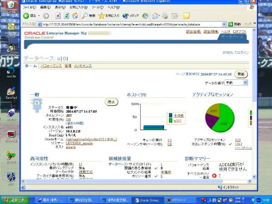
Task: Expand the address bar dropdown arrow
Action: click(224, 24)
